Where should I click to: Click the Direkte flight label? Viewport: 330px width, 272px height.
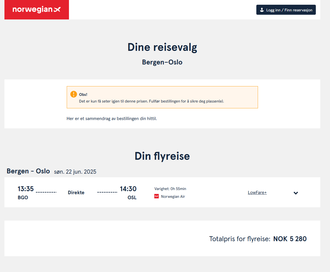pos(76,193)
